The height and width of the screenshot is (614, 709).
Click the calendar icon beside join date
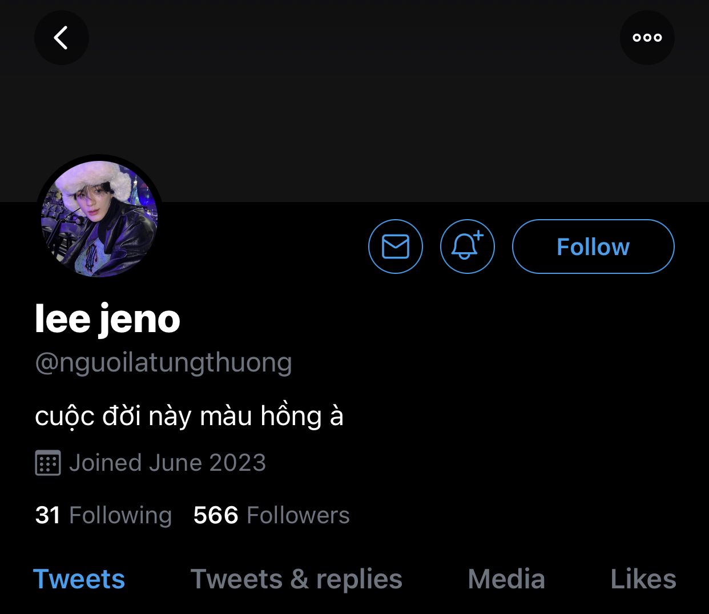(x=48, y=463)
